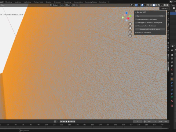
Task: Click the pan view hand icon
Action: click(x=130, y=28)
